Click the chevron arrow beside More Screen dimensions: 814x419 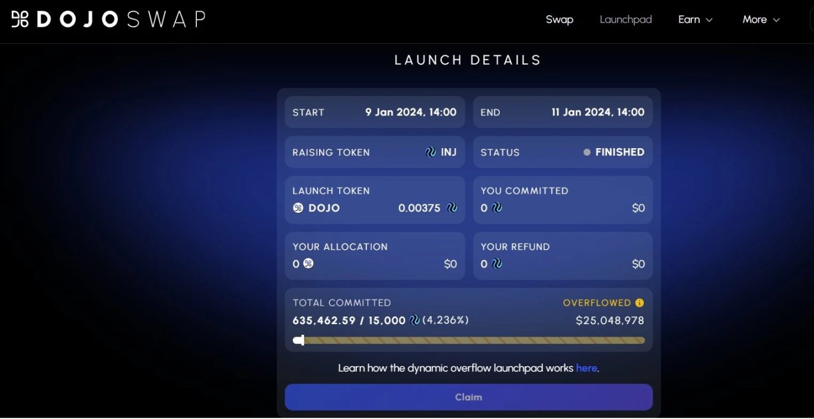coord(776,20)
